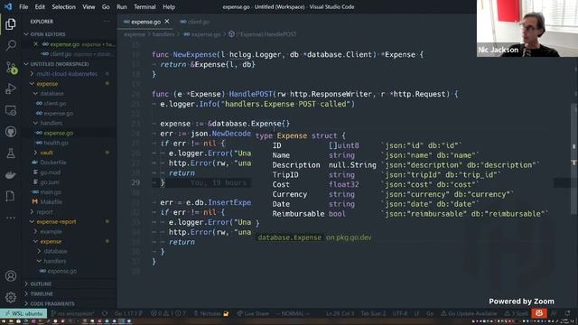This screenshot has height=325, width=578.
Task: Collapse the Untitled (Workspace) section
Action: point(59,64)
